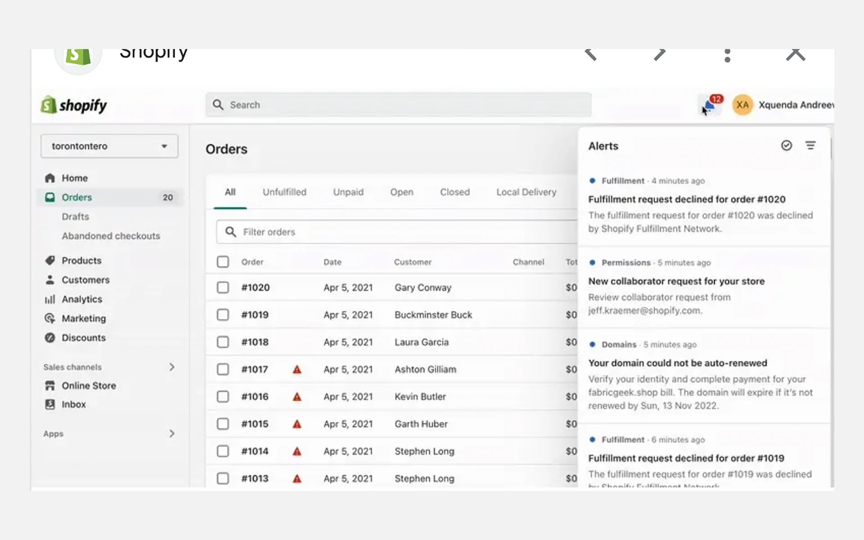Open the alerts filter icon
This screenshot has height=540, width=864.
(810, 145)
